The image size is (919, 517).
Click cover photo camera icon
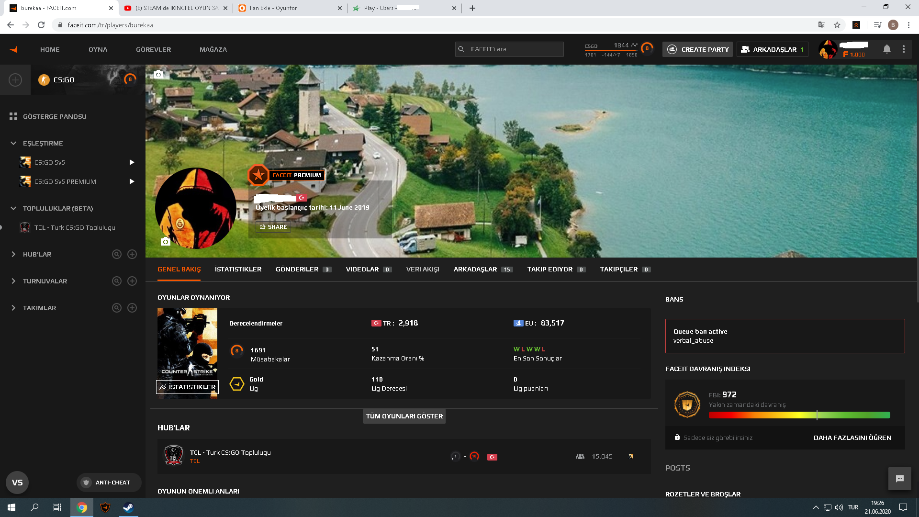click(x=158, y=74)
